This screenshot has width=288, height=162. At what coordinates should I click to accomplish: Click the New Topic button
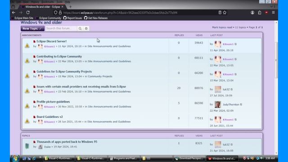click(32, 28)
